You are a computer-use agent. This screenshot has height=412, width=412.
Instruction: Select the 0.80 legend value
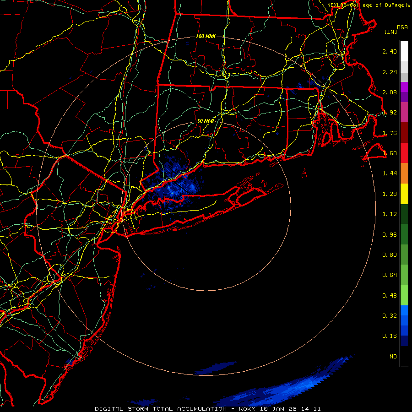pyautogui.click(x=390, y=255)
